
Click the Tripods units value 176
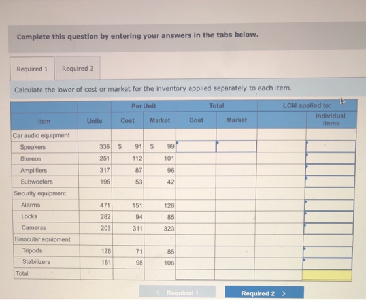click(106, 251)
